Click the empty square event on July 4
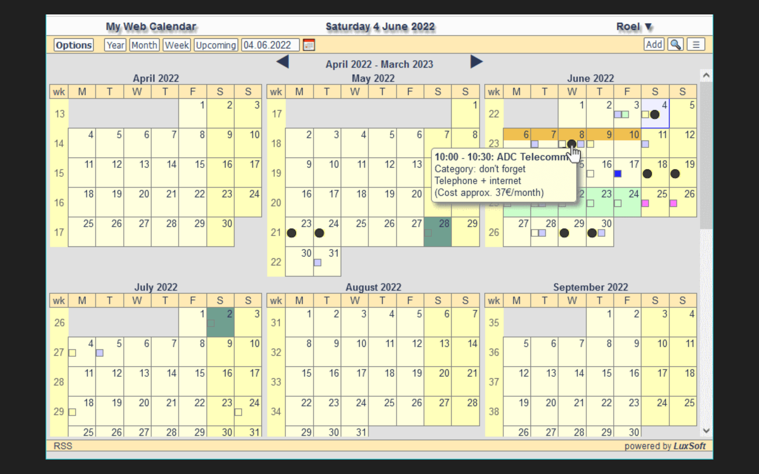This screenshot has height=474, width=759. pos(73,353)
